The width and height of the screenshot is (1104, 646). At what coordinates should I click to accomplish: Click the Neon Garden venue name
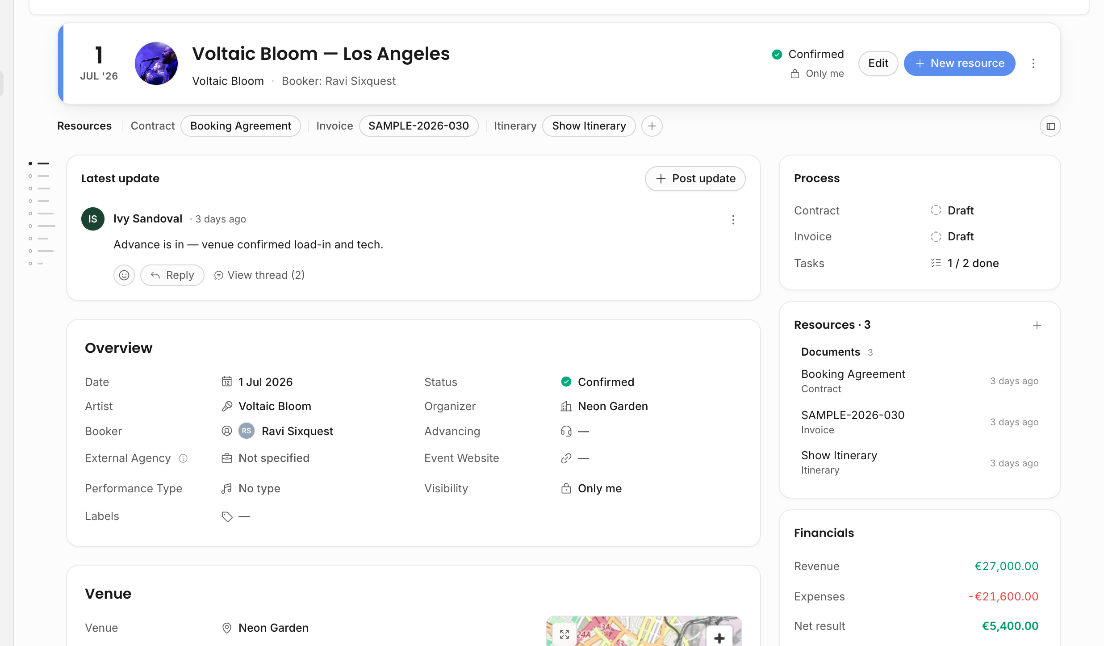tap(273, 628)
